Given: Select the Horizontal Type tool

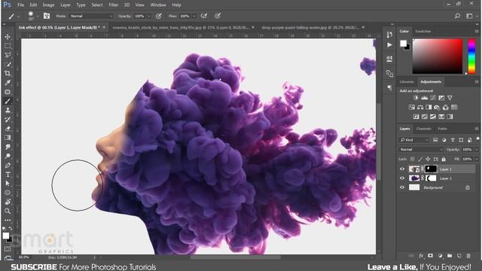Looking at the screenshot, I should pyautogui.click(x=8, y=175).
